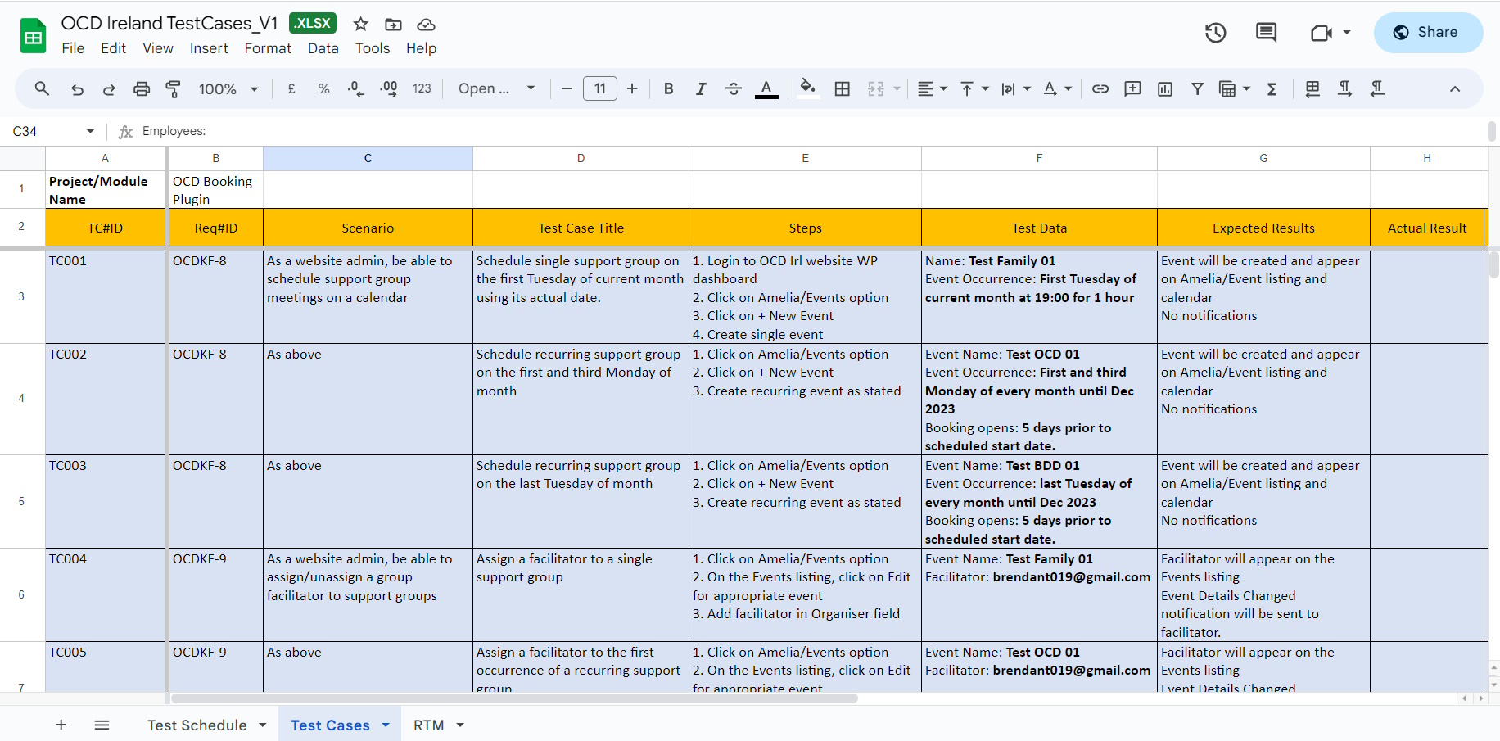
Task: Switch to the RTM sheet tab
Action: pos(428,725)
